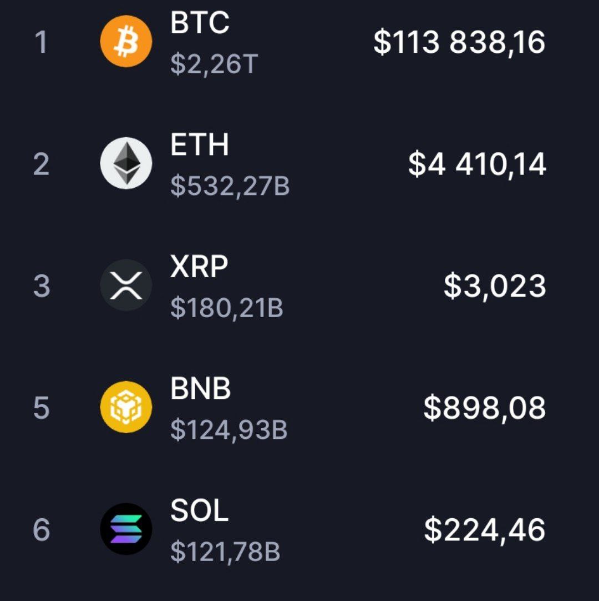Tap the yellow BNB logo icon
The width and height of the screenshot is (599, 601).
(126, 407)
